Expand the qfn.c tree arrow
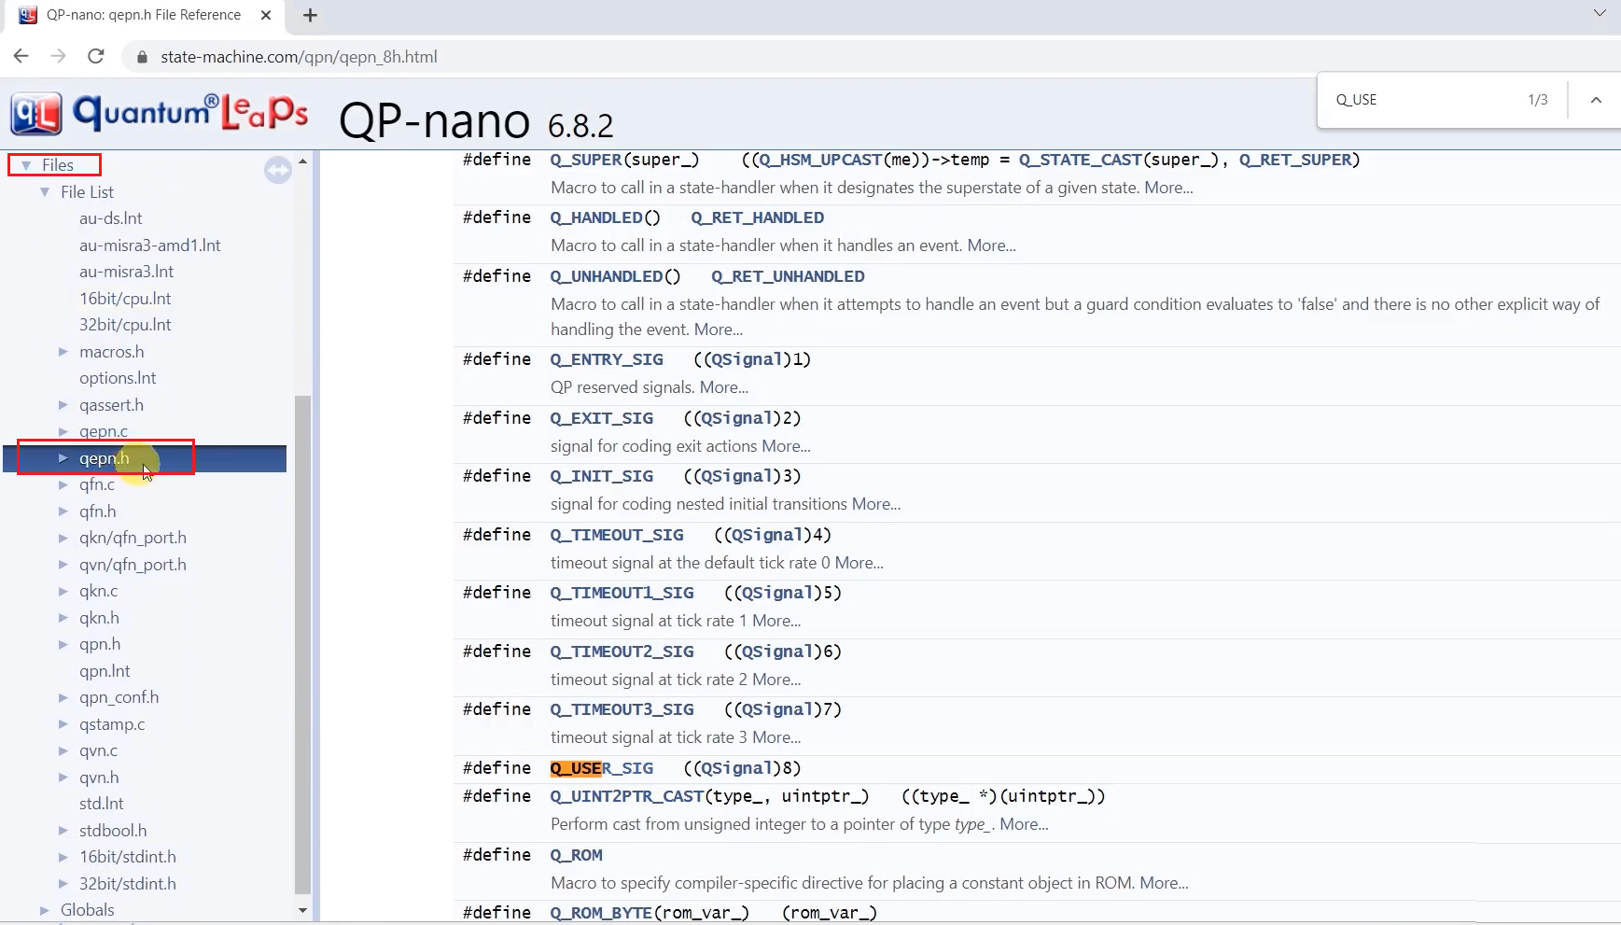Image resolution: width=1621 pixels, height=925 pixels. (x=63, y=484)
